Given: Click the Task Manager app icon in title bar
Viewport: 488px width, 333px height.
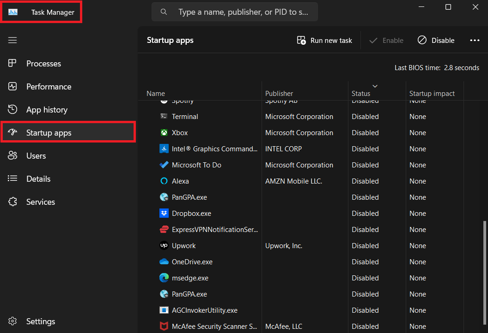Looking at the screenshot, I should [13, 12].
